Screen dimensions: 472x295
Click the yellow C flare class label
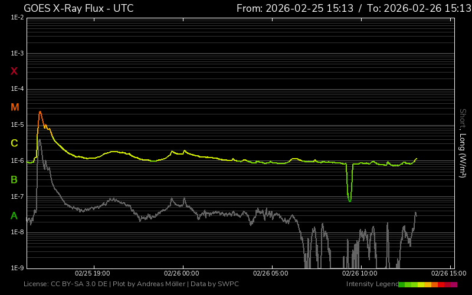[x=14, y=143]
